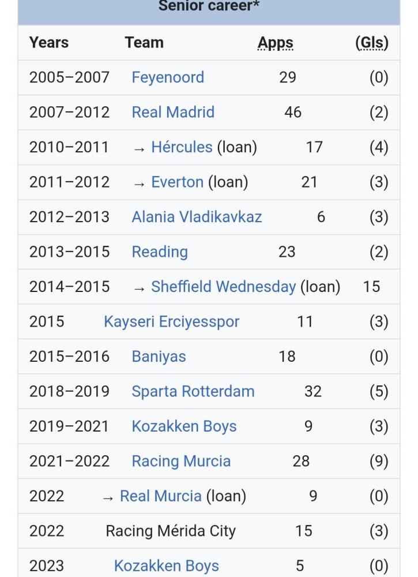
Task: Open the Real Madrid link
Action: (x=173, y=113)
